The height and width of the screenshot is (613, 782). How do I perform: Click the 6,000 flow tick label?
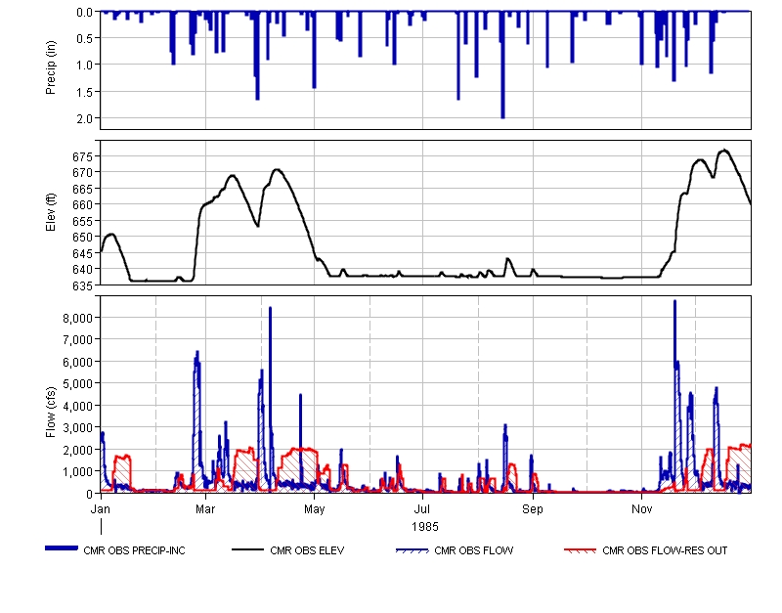[x=78, y=362]
